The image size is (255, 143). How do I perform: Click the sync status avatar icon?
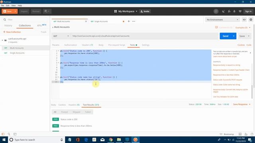(x=216, y=12)
